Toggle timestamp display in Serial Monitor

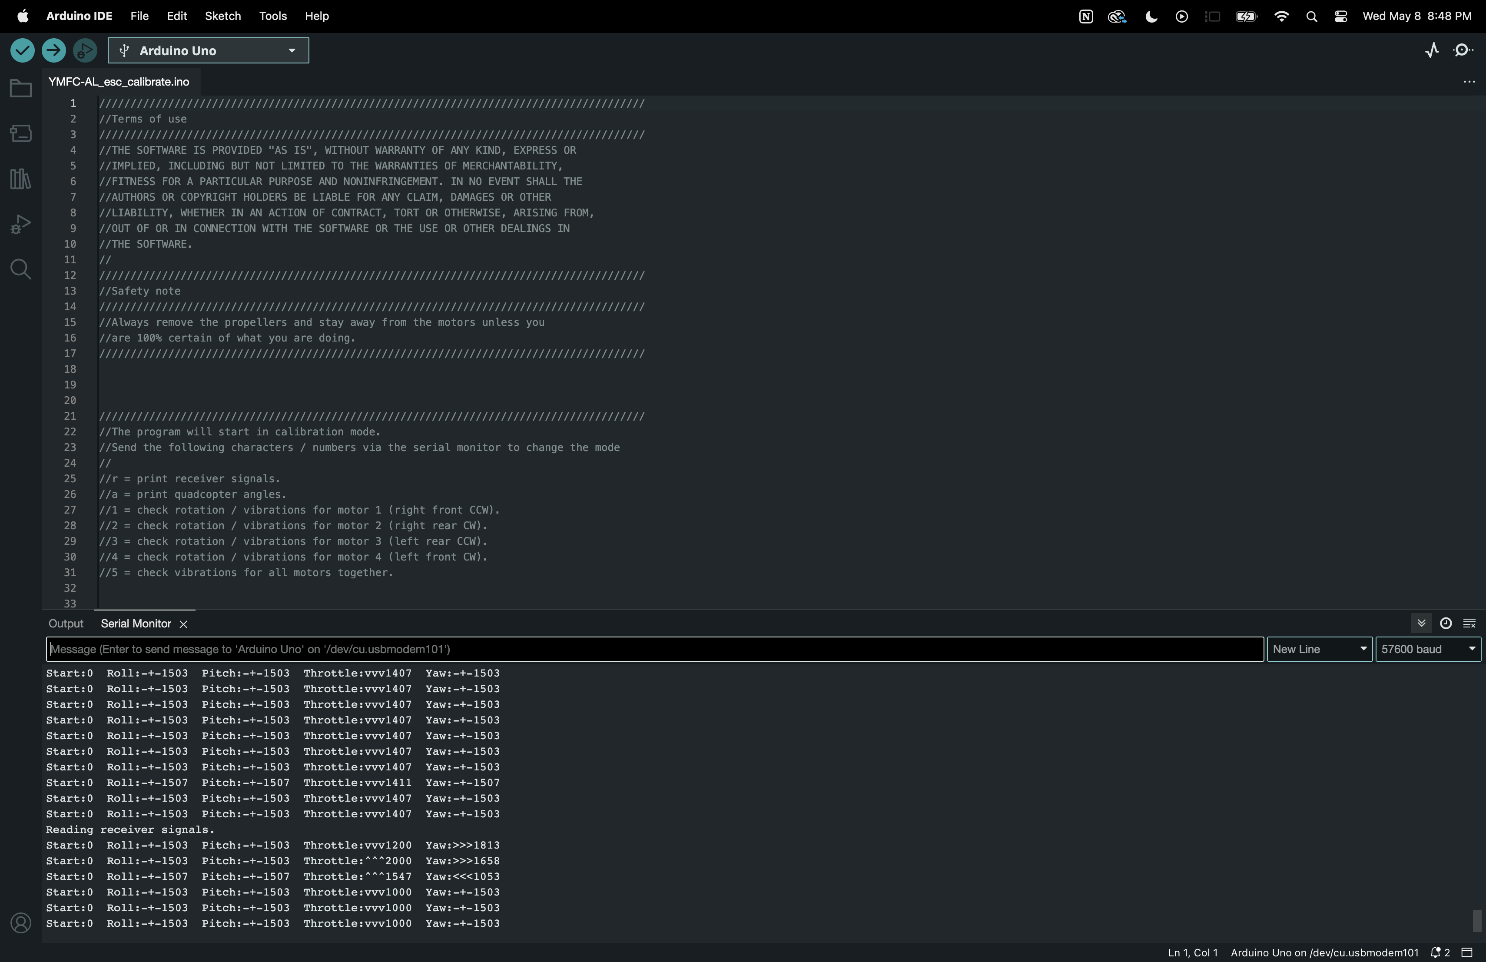[x=1446, y=623]
